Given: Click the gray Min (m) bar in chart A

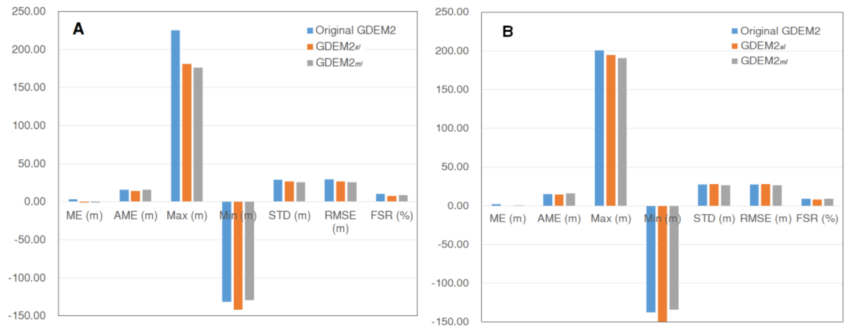Looking at the screenshot, I should 250,251.
